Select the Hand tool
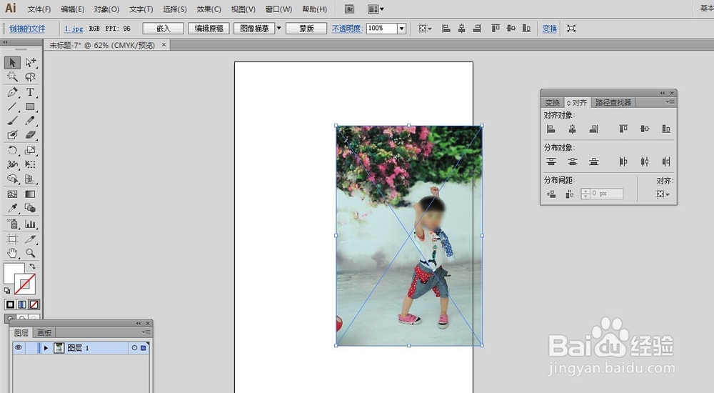This screenshot has height=393, width=714. coord(12,252)
